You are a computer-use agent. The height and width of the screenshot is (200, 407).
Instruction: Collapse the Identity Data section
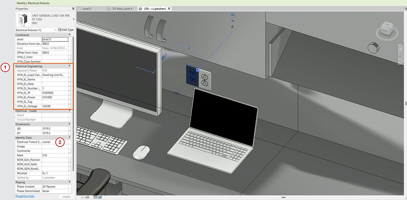coord(69,137)
